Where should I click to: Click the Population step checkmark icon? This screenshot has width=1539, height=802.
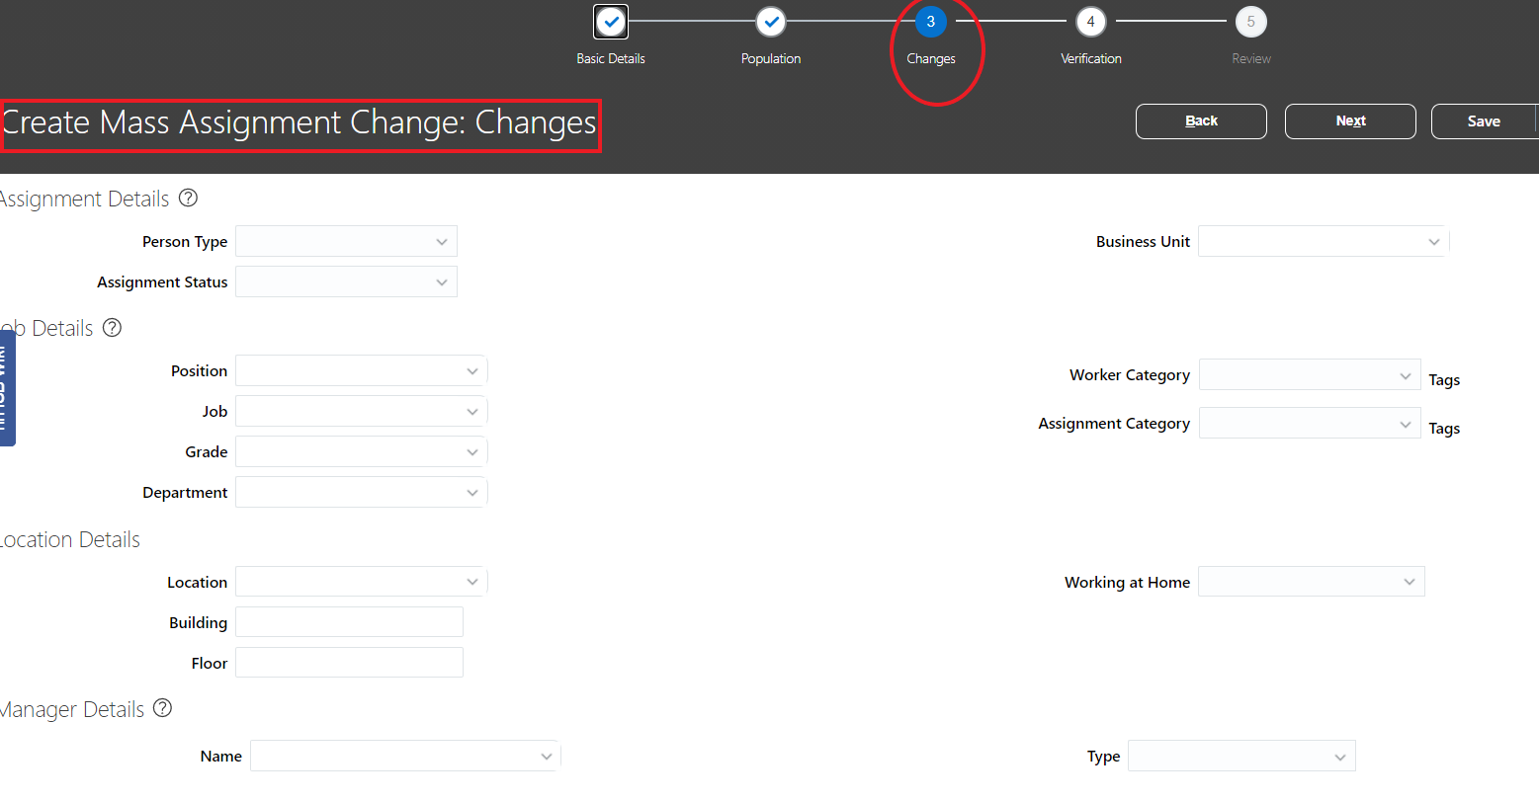click(770, 21)
